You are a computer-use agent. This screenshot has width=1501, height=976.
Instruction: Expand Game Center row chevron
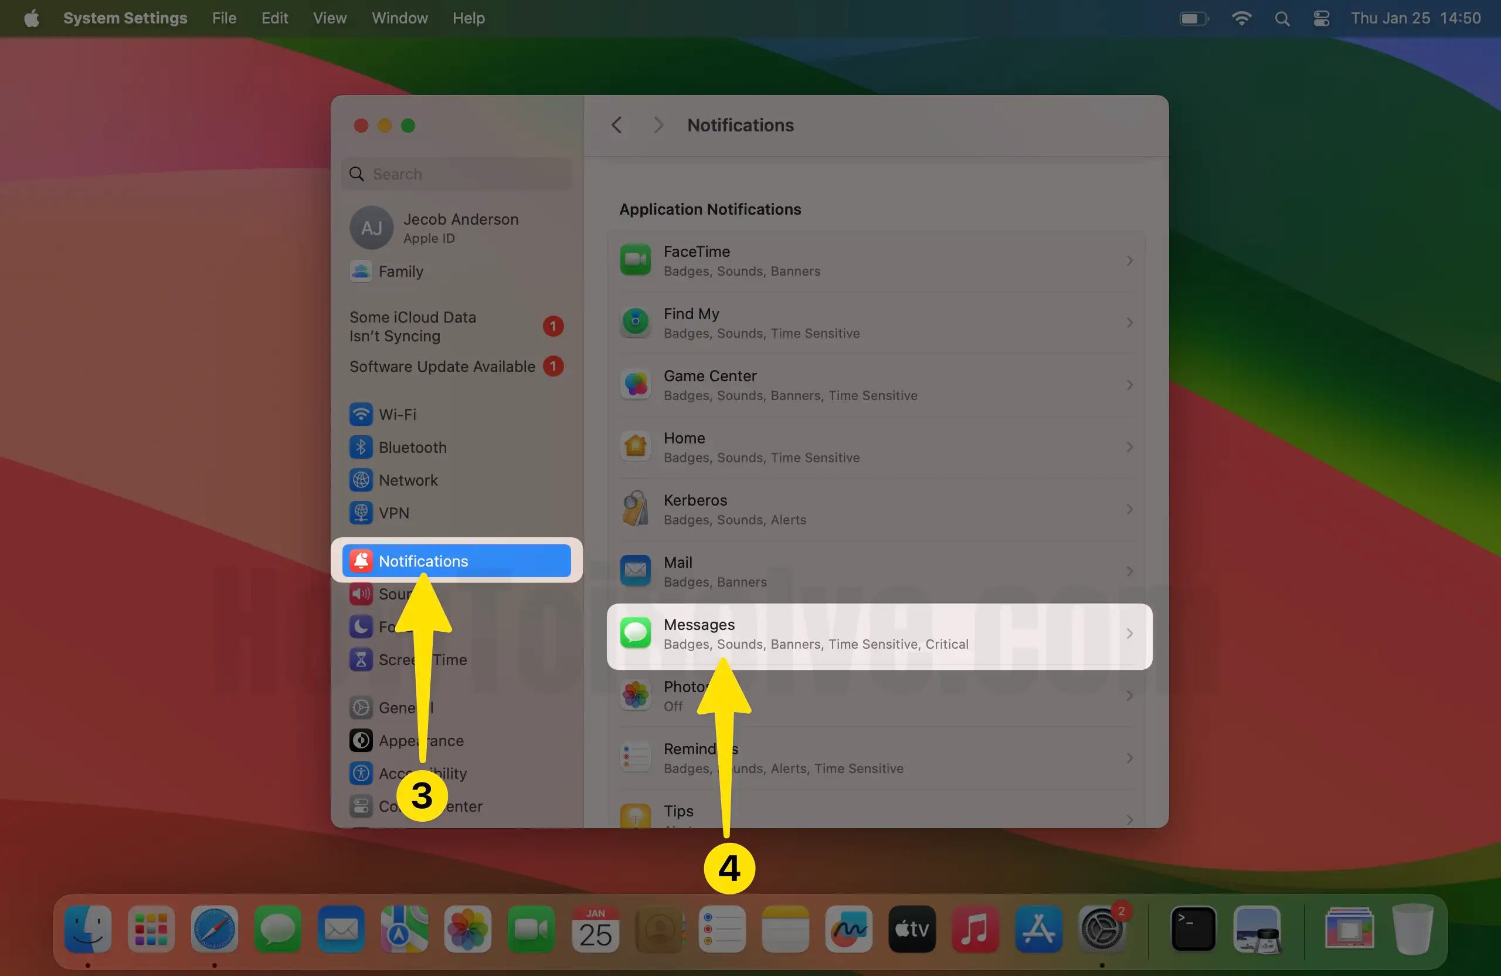pyautogui.click(x=1129, y=385)
